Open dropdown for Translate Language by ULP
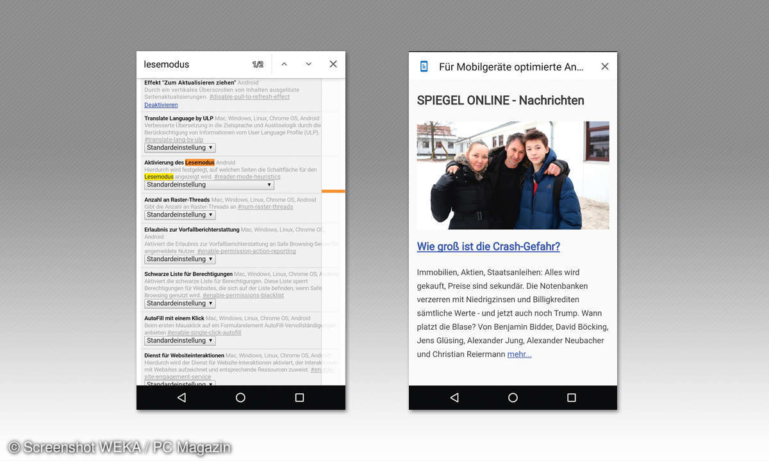 [179, 148]
